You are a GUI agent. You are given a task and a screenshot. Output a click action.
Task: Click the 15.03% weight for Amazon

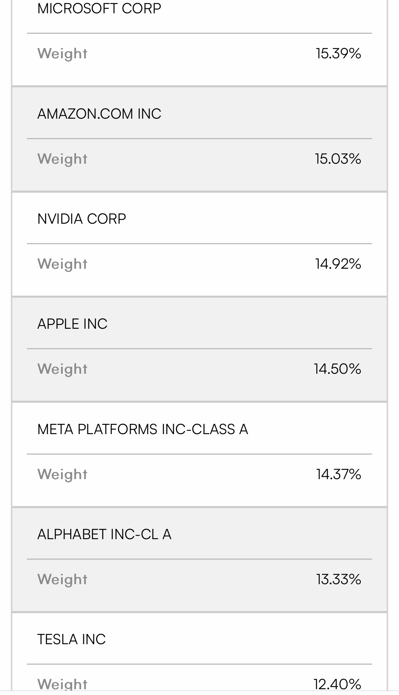point(338,159)
